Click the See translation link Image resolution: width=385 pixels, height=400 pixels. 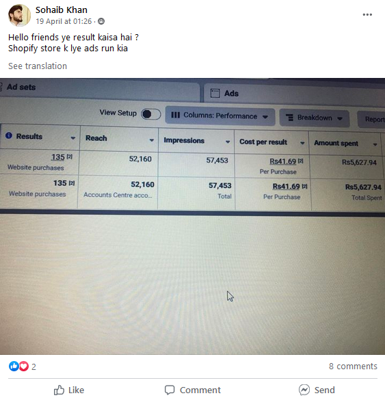point(38,66)
